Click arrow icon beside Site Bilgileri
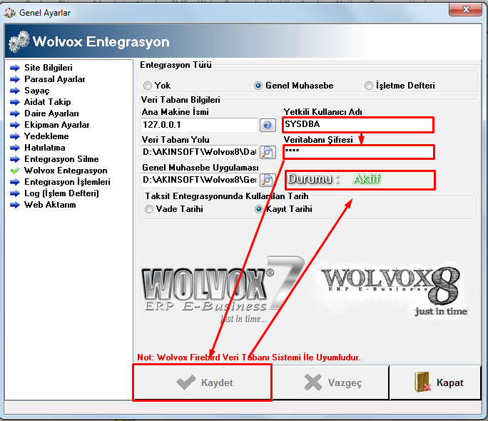This screenshot has height=421, width=488. tap(15, 68)
